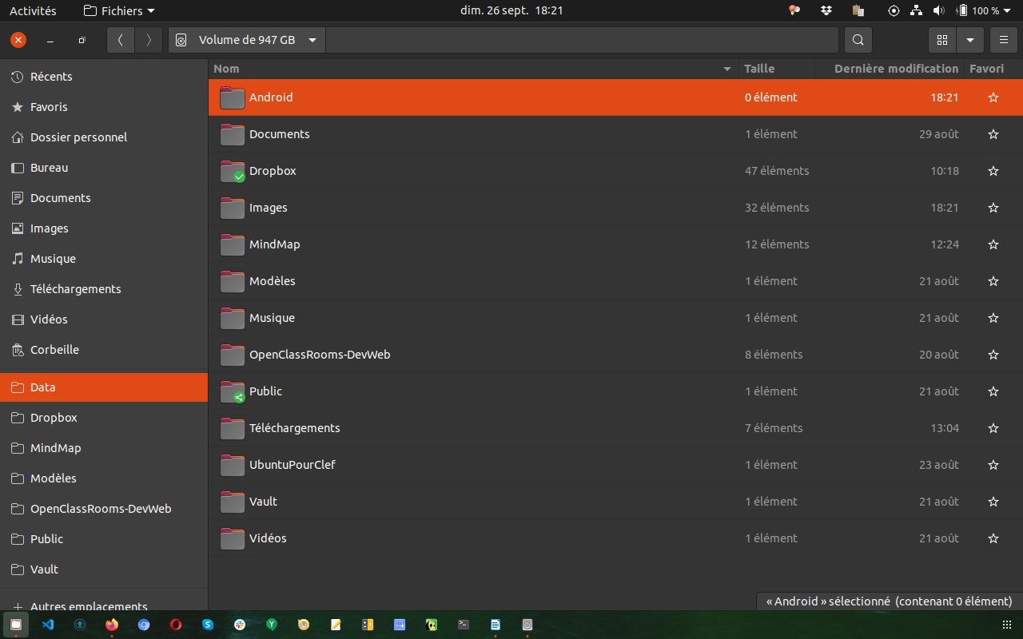Viewport: 1023px width, 639px height.
Task: Launch Visual Studio Code from the dock
Action: pyautogui.click(x=48, y=625)
